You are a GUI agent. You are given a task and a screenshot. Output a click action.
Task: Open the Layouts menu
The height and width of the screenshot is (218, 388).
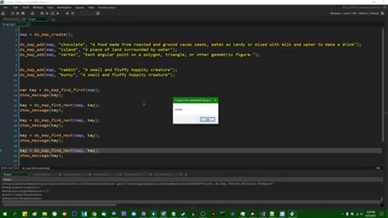click(79, 8)
